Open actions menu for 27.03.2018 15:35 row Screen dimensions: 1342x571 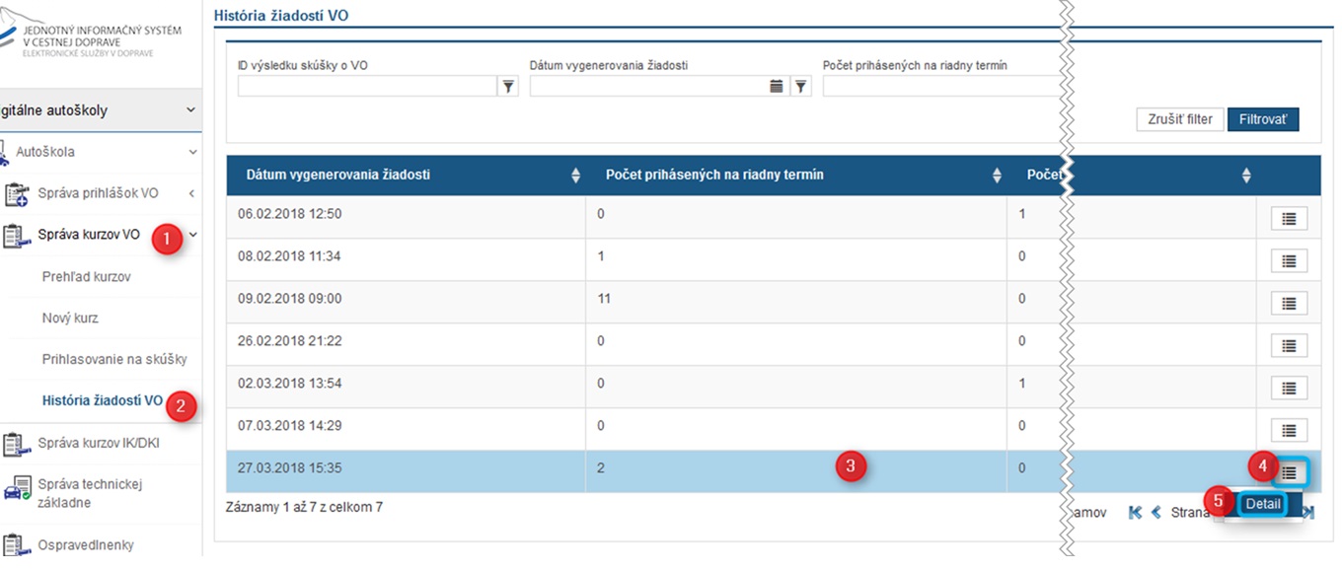(x=1288, y=472)
